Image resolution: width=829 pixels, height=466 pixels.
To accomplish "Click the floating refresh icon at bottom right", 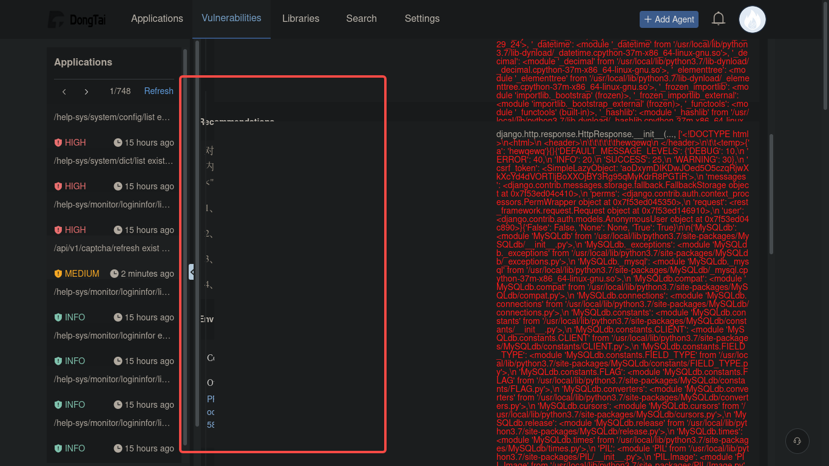I will pyautogui.click(x=797, y=441).
